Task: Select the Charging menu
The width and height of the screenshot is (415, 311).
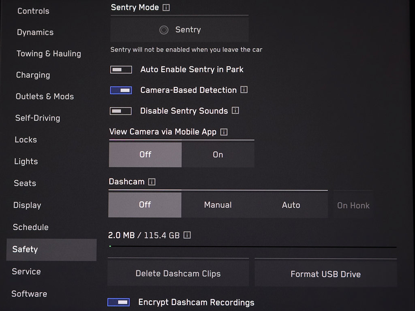Action: tap(33, 75)
